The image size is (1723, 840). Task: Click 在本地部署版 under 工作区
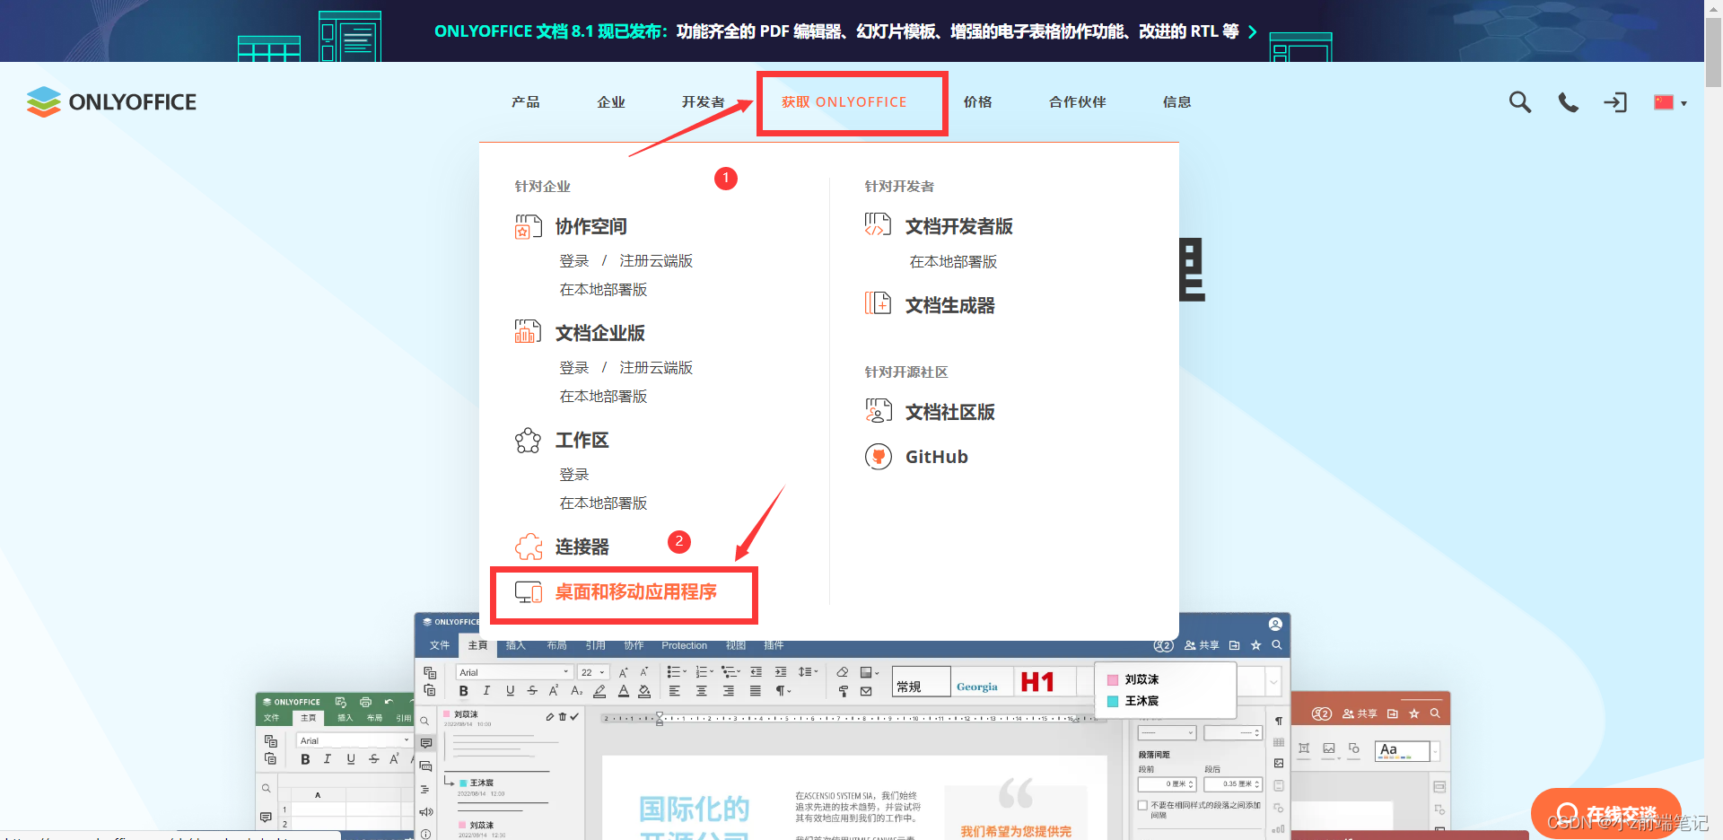pyautogui.click(x=603, y=503)
